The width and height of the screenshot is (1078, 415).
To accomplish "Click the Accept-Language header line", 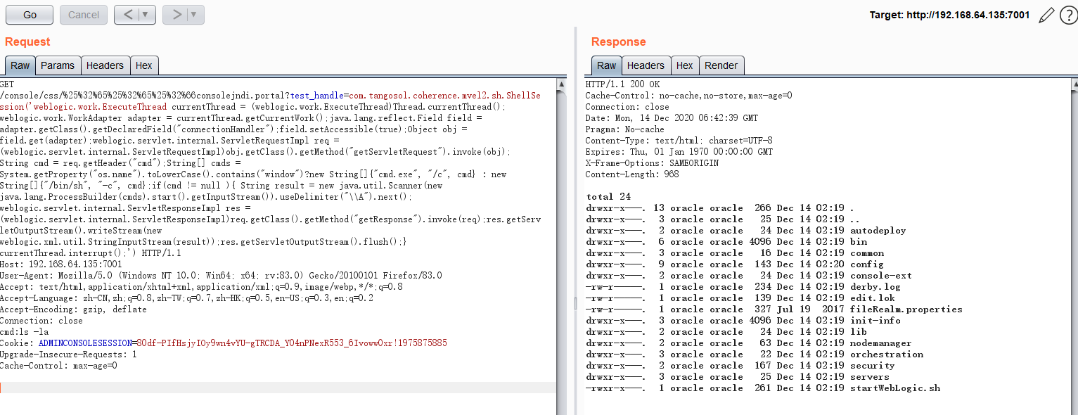I will (x=186, y=298).
